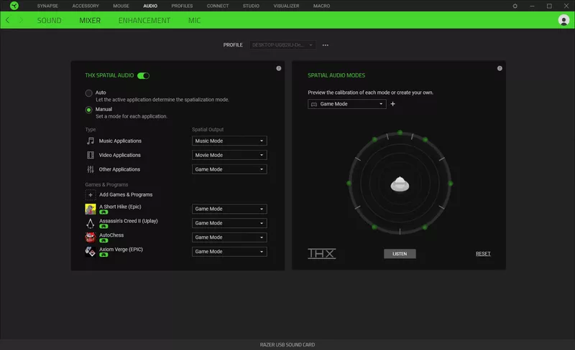
Task: Open the Spatial Audio Modes Game Mode dropdown
Action: [347, 104]
